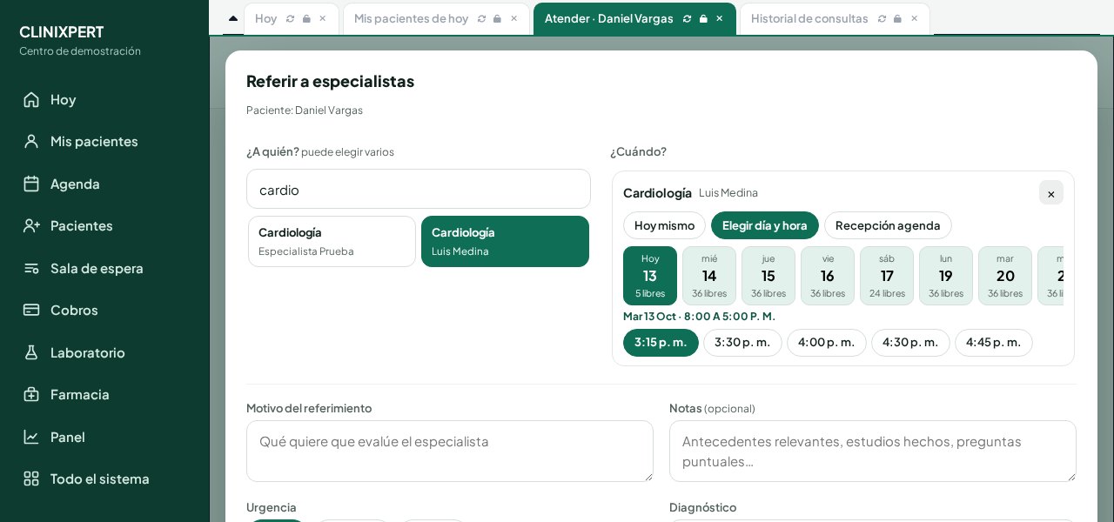The image size is (1114, 522).
Task: Click the Pacientes add-person icon
Action: 31,225
